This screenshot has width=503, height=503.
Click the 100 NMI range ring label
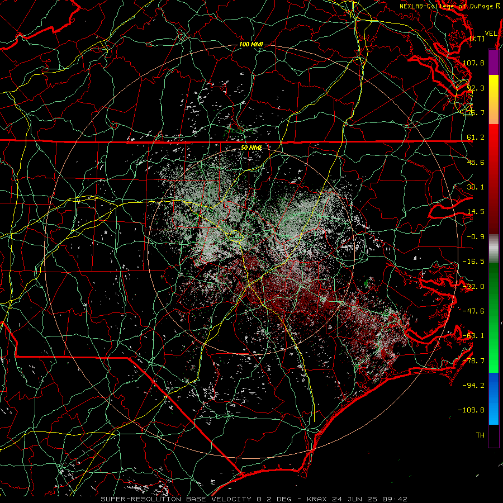click(x=251, y=44)
